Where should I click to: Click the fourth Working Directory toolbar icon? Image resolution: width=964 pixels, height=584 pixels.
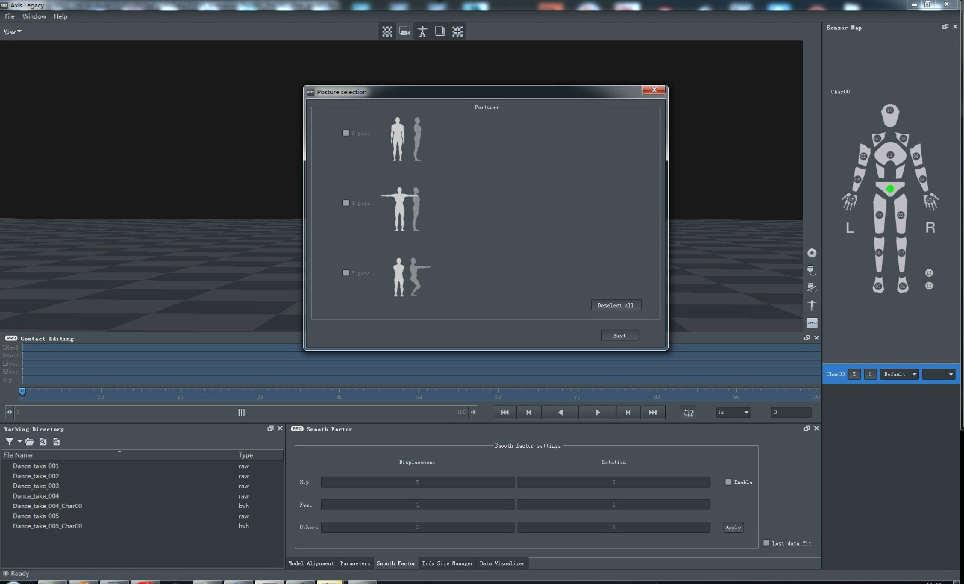click(56, 442)
